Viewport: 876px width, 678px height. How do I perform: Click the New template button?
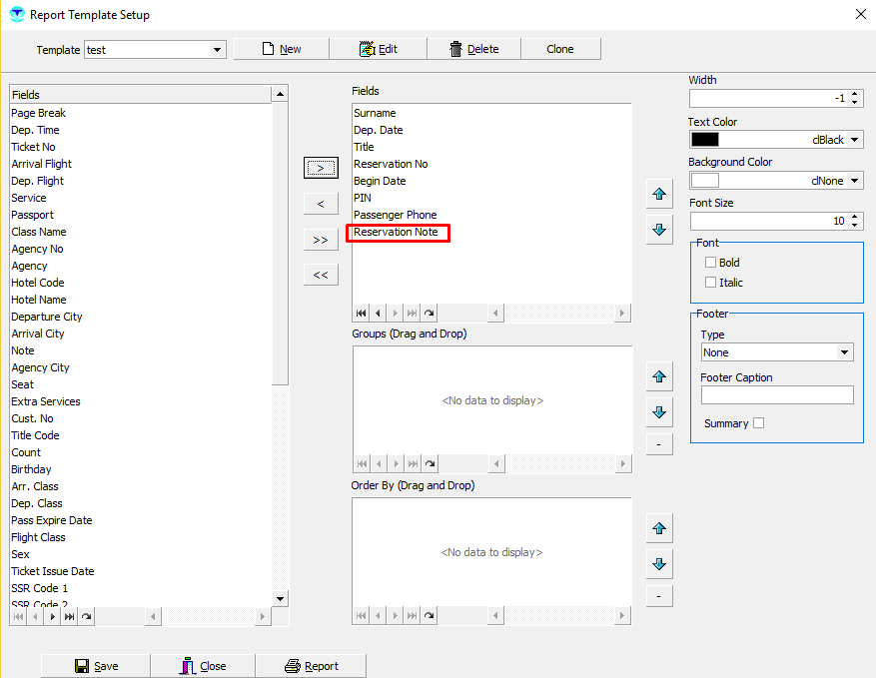click(x=281, y=49)
